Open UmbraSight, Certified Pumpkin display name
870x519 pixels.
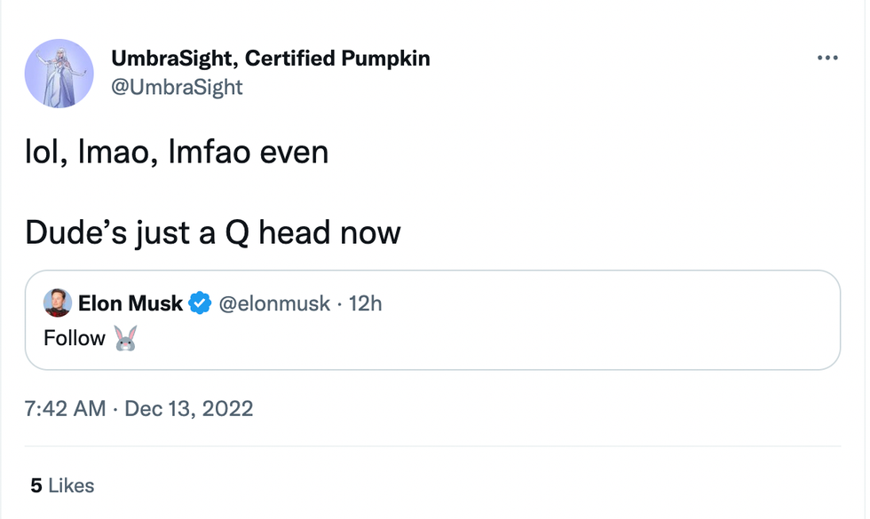(x=270, y=59)
